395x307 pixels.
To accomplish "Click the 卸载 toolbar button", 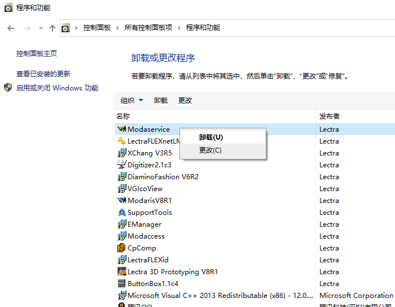I will coord(161,100).
